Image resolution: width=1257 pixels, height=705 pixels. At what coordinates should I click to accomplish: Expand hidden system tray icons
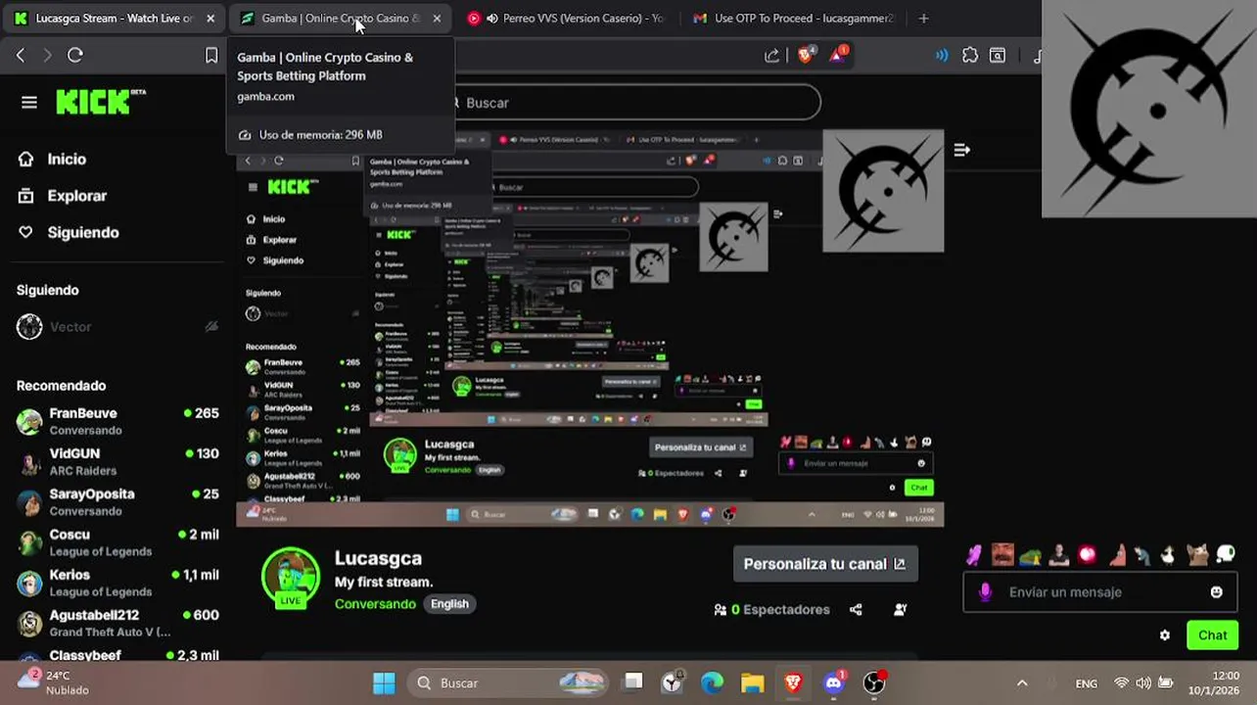[1022, 683]
